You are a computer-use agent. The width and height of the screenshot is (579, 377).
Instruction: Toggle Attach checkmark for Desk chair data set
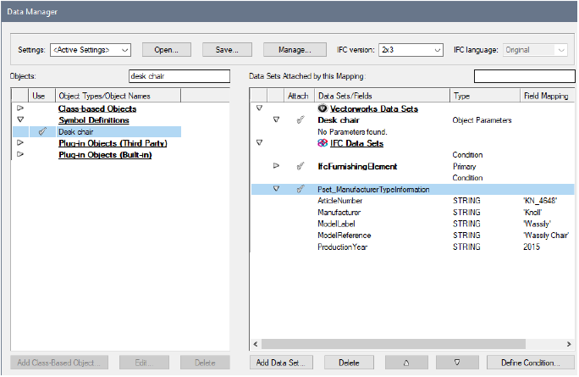[x=301, y=119]
